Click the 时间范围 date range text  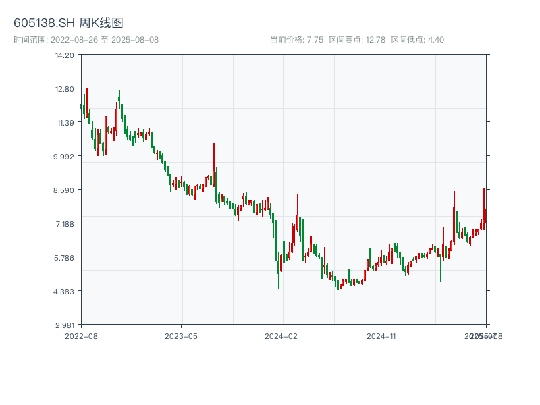pyautogui.click(x=86, y=40)
